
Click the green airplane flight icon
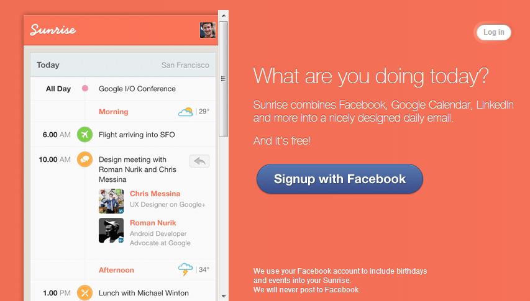point(85,135)
